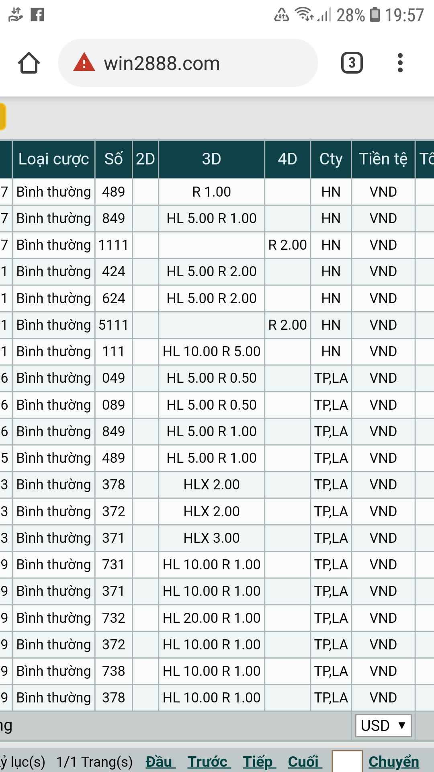
Task: Tap the browser home icon
Action: coord(29,63)
